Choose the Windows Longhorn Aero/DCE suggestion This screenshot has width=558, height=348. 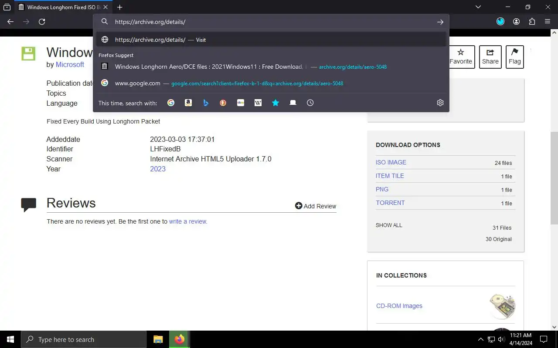(x=271, y=67)
